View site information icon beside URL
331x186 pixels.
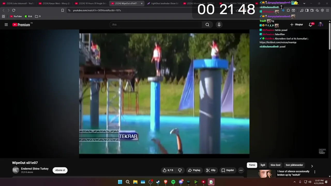69,10
